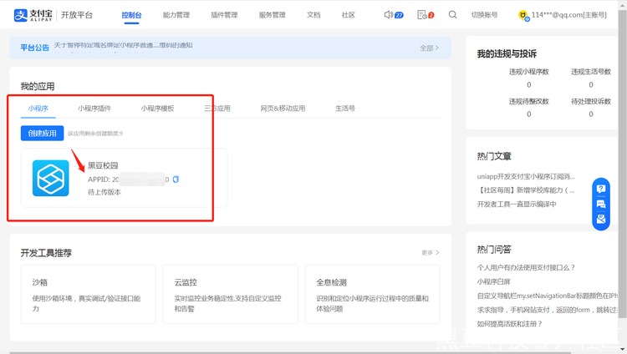Open the notifications speaker icon

coord(388,15)
